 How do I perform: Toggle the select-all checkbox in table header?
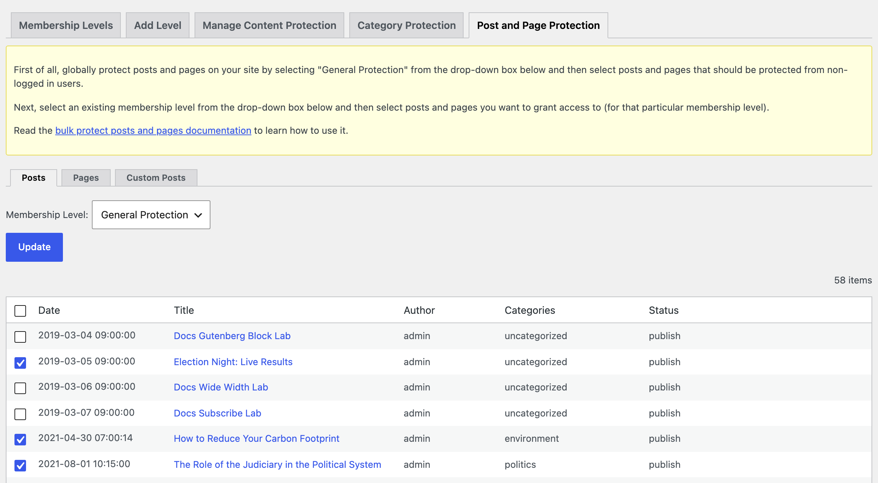(20, 311)
